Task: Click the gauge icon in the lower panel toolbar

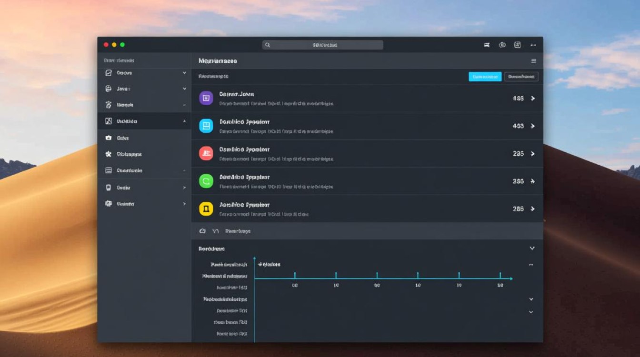Action: tap(202, 231)
